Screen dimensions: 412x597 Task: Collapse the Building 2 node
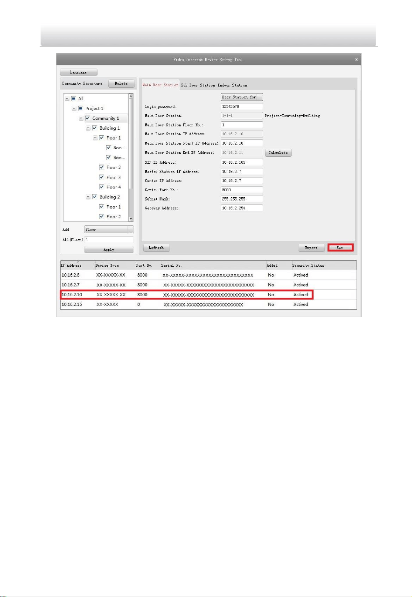88,197
